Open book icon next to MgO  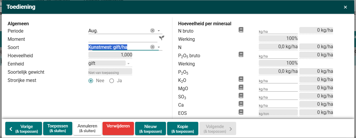[241, 87]
